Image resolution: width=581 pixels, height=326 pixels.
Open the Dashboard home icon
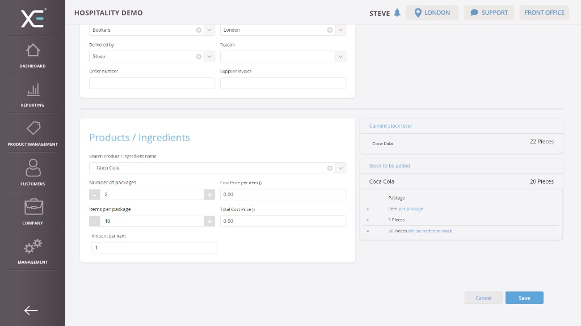(x=32, y=50)
